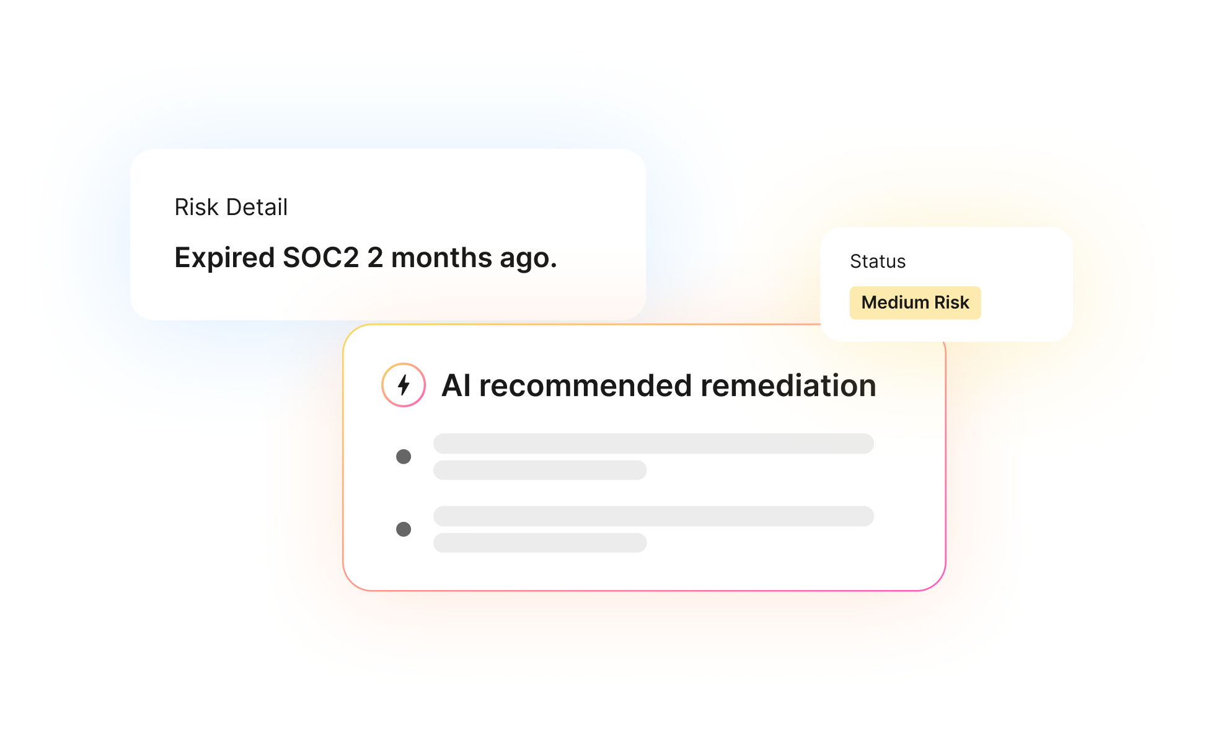Open the Status card
The image size is (1205, 740).
[x=947, y=284]
